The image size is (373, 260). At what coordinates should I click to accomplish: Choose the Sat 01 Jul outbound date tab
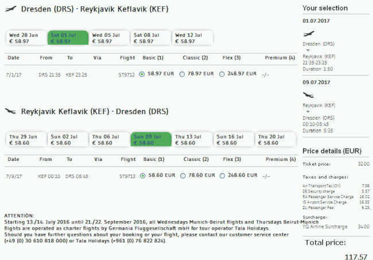(x=68, y=38)
